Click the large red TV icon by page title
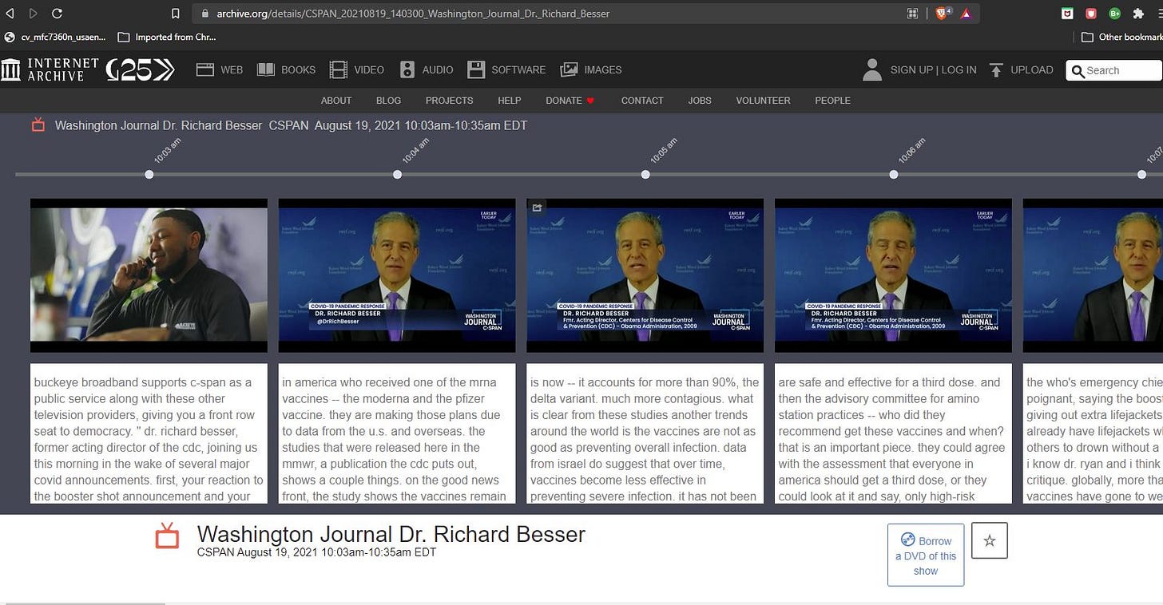 click(x=167, y=536)
